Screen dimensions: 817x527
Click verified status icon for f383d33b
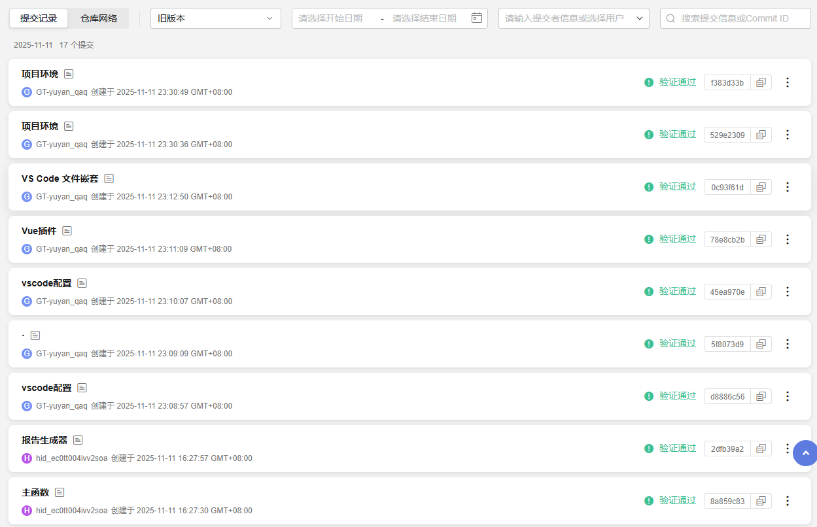tap(649, 82)
